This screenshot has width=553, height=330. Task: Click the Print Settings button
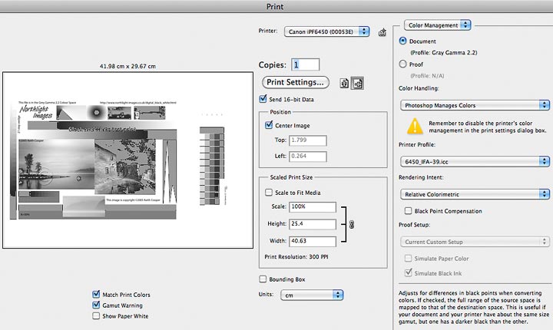point(295,82)
